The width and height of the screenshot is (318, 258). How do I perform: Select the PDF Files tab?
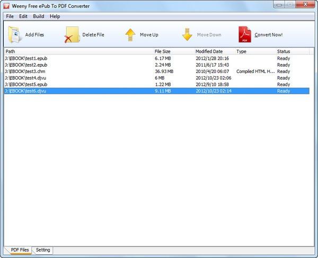[21, 250]
